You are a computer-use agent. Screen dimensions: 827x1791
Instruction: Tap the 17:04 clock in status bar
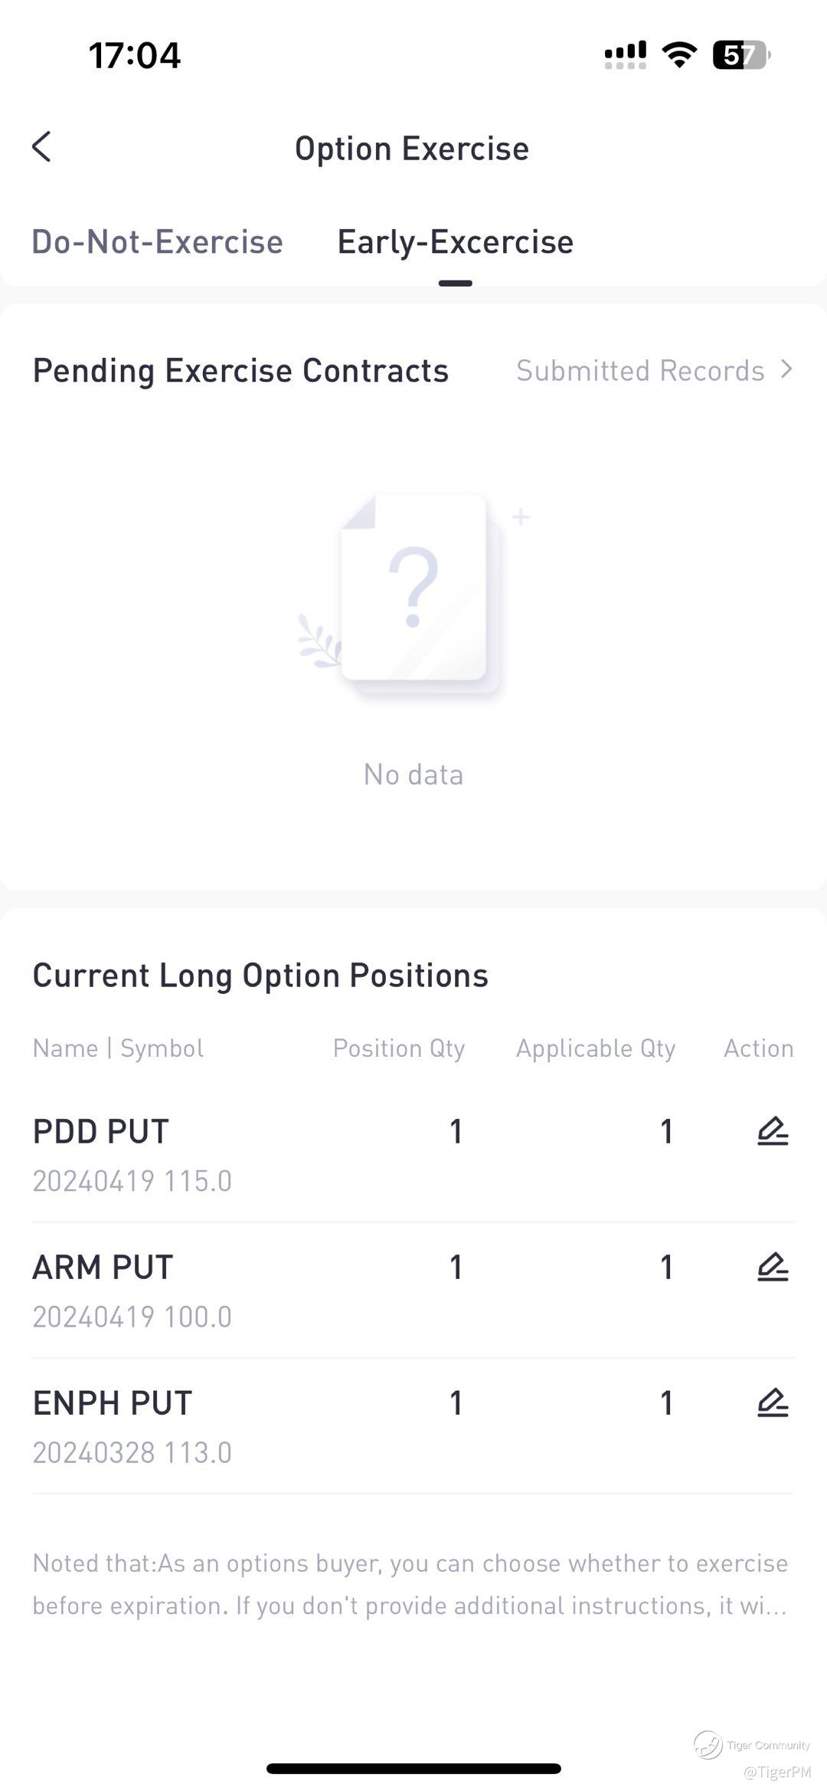click(x=135, y=55)
